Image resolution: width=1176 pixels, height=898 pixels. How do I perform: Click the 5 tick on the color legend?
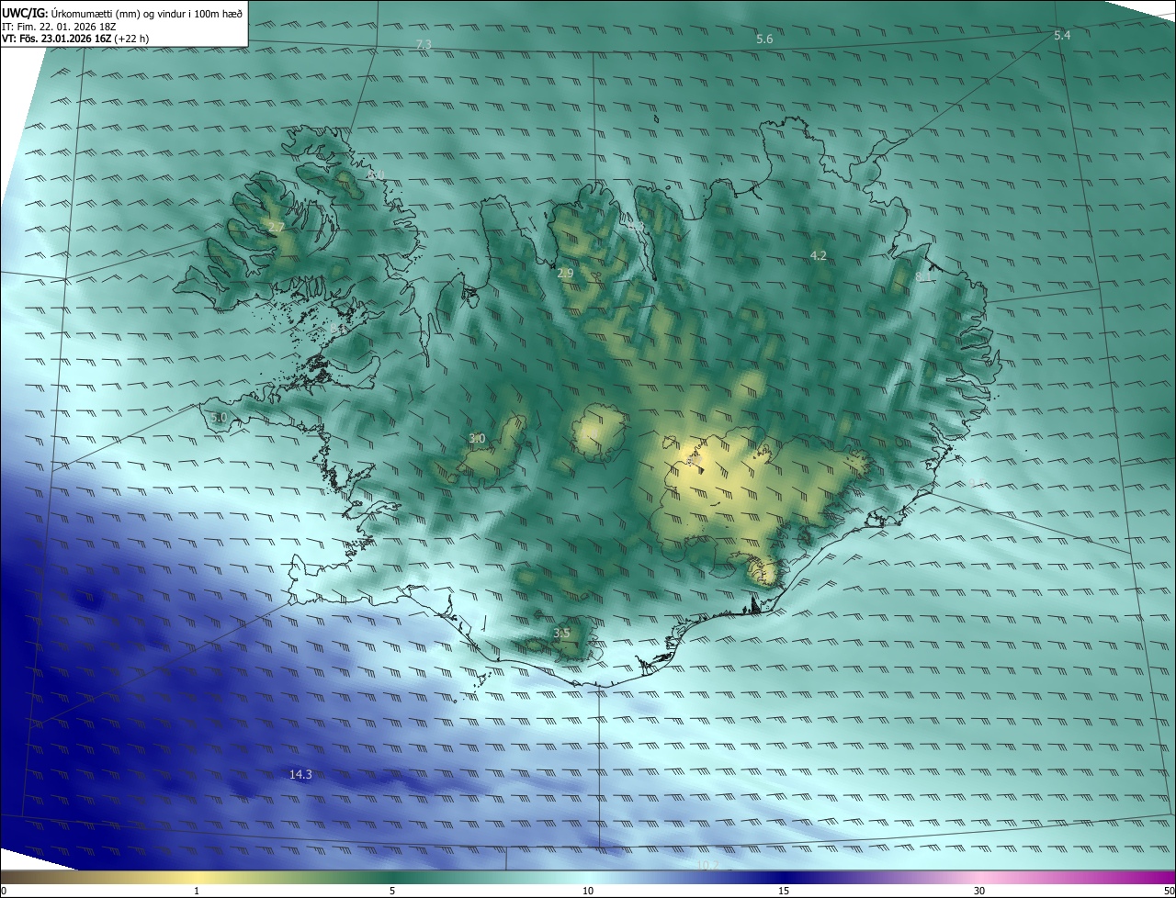(x=392, y=891)
